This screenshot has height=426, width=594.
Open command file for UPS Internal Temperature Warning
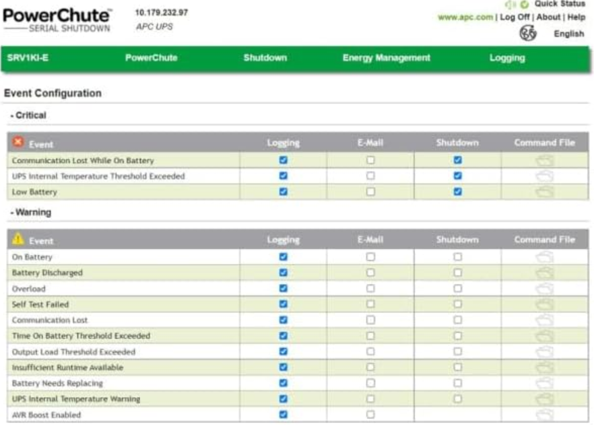point(544,398)
